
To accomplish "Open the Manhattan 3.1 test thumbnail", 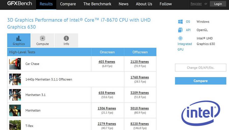I will pos(15,95).
